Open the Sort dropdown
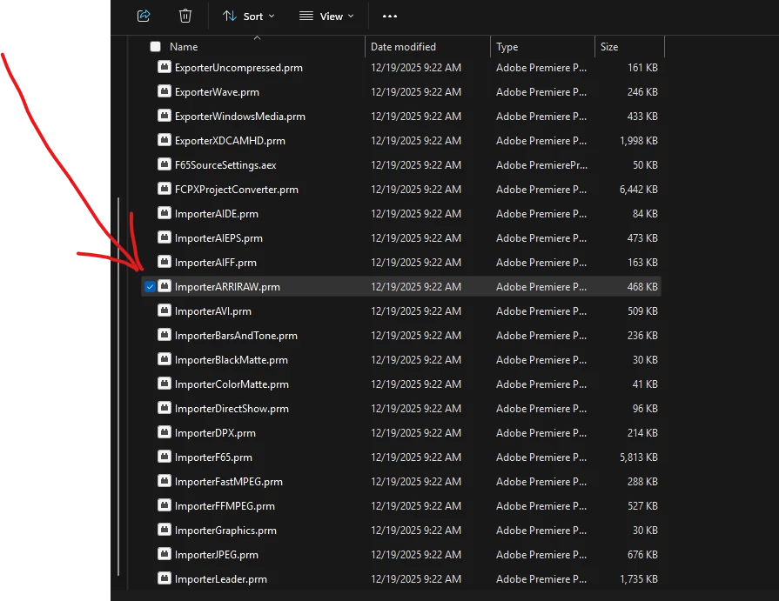Screen dimensions: 779x601 (248, 17)
